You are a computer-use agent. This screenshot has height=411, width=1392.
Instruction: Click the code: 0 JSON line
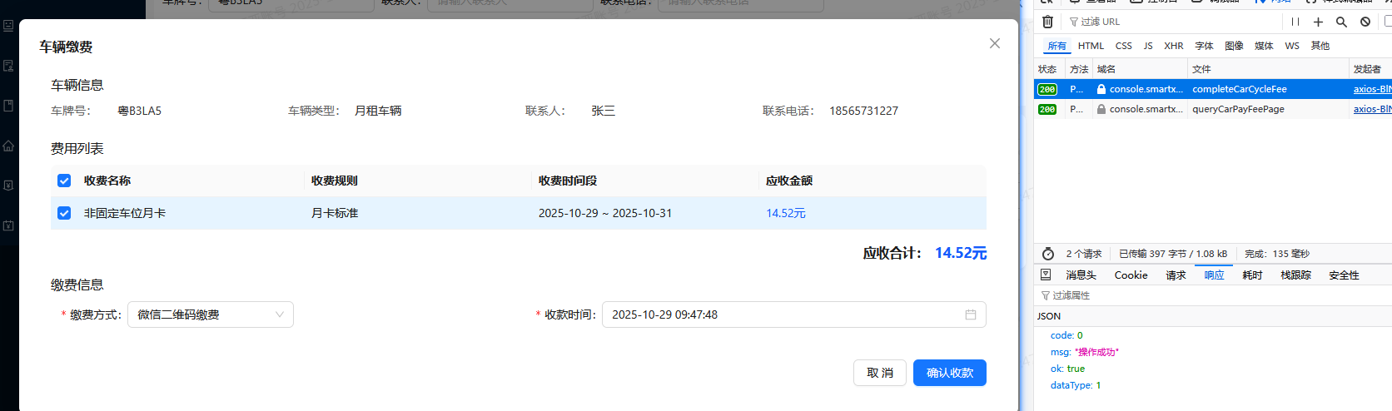click(x=1066, y=335)
